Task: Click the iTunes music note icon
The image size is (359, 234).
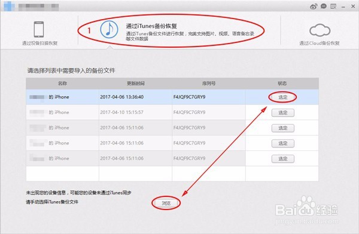Action: click(x=109, y=29)
